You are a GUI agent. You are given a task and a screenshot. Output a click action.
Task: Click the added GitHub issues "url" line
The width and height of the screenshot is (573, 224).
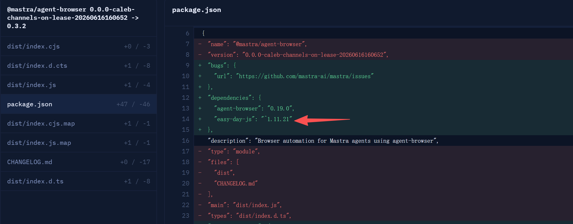point(383,76)
